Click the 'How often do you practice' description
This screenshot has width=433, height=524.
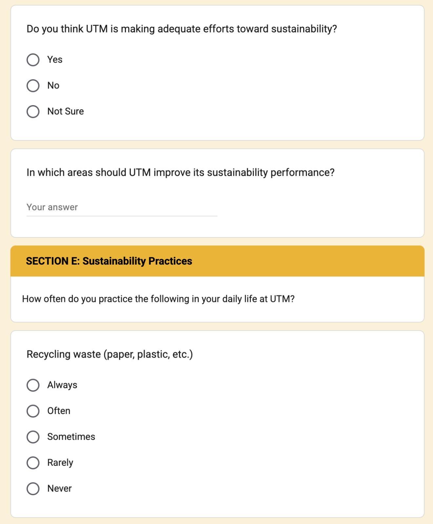158,299
